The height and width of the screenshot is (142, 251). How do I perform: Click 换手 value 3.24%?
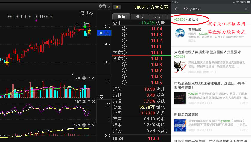point(149,125)
